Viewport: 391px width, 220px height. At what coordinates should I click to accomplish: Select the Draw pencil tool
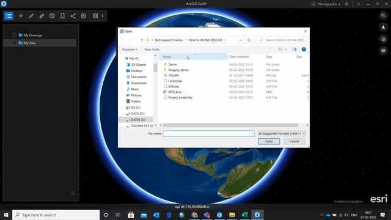[x=31, y=16]
